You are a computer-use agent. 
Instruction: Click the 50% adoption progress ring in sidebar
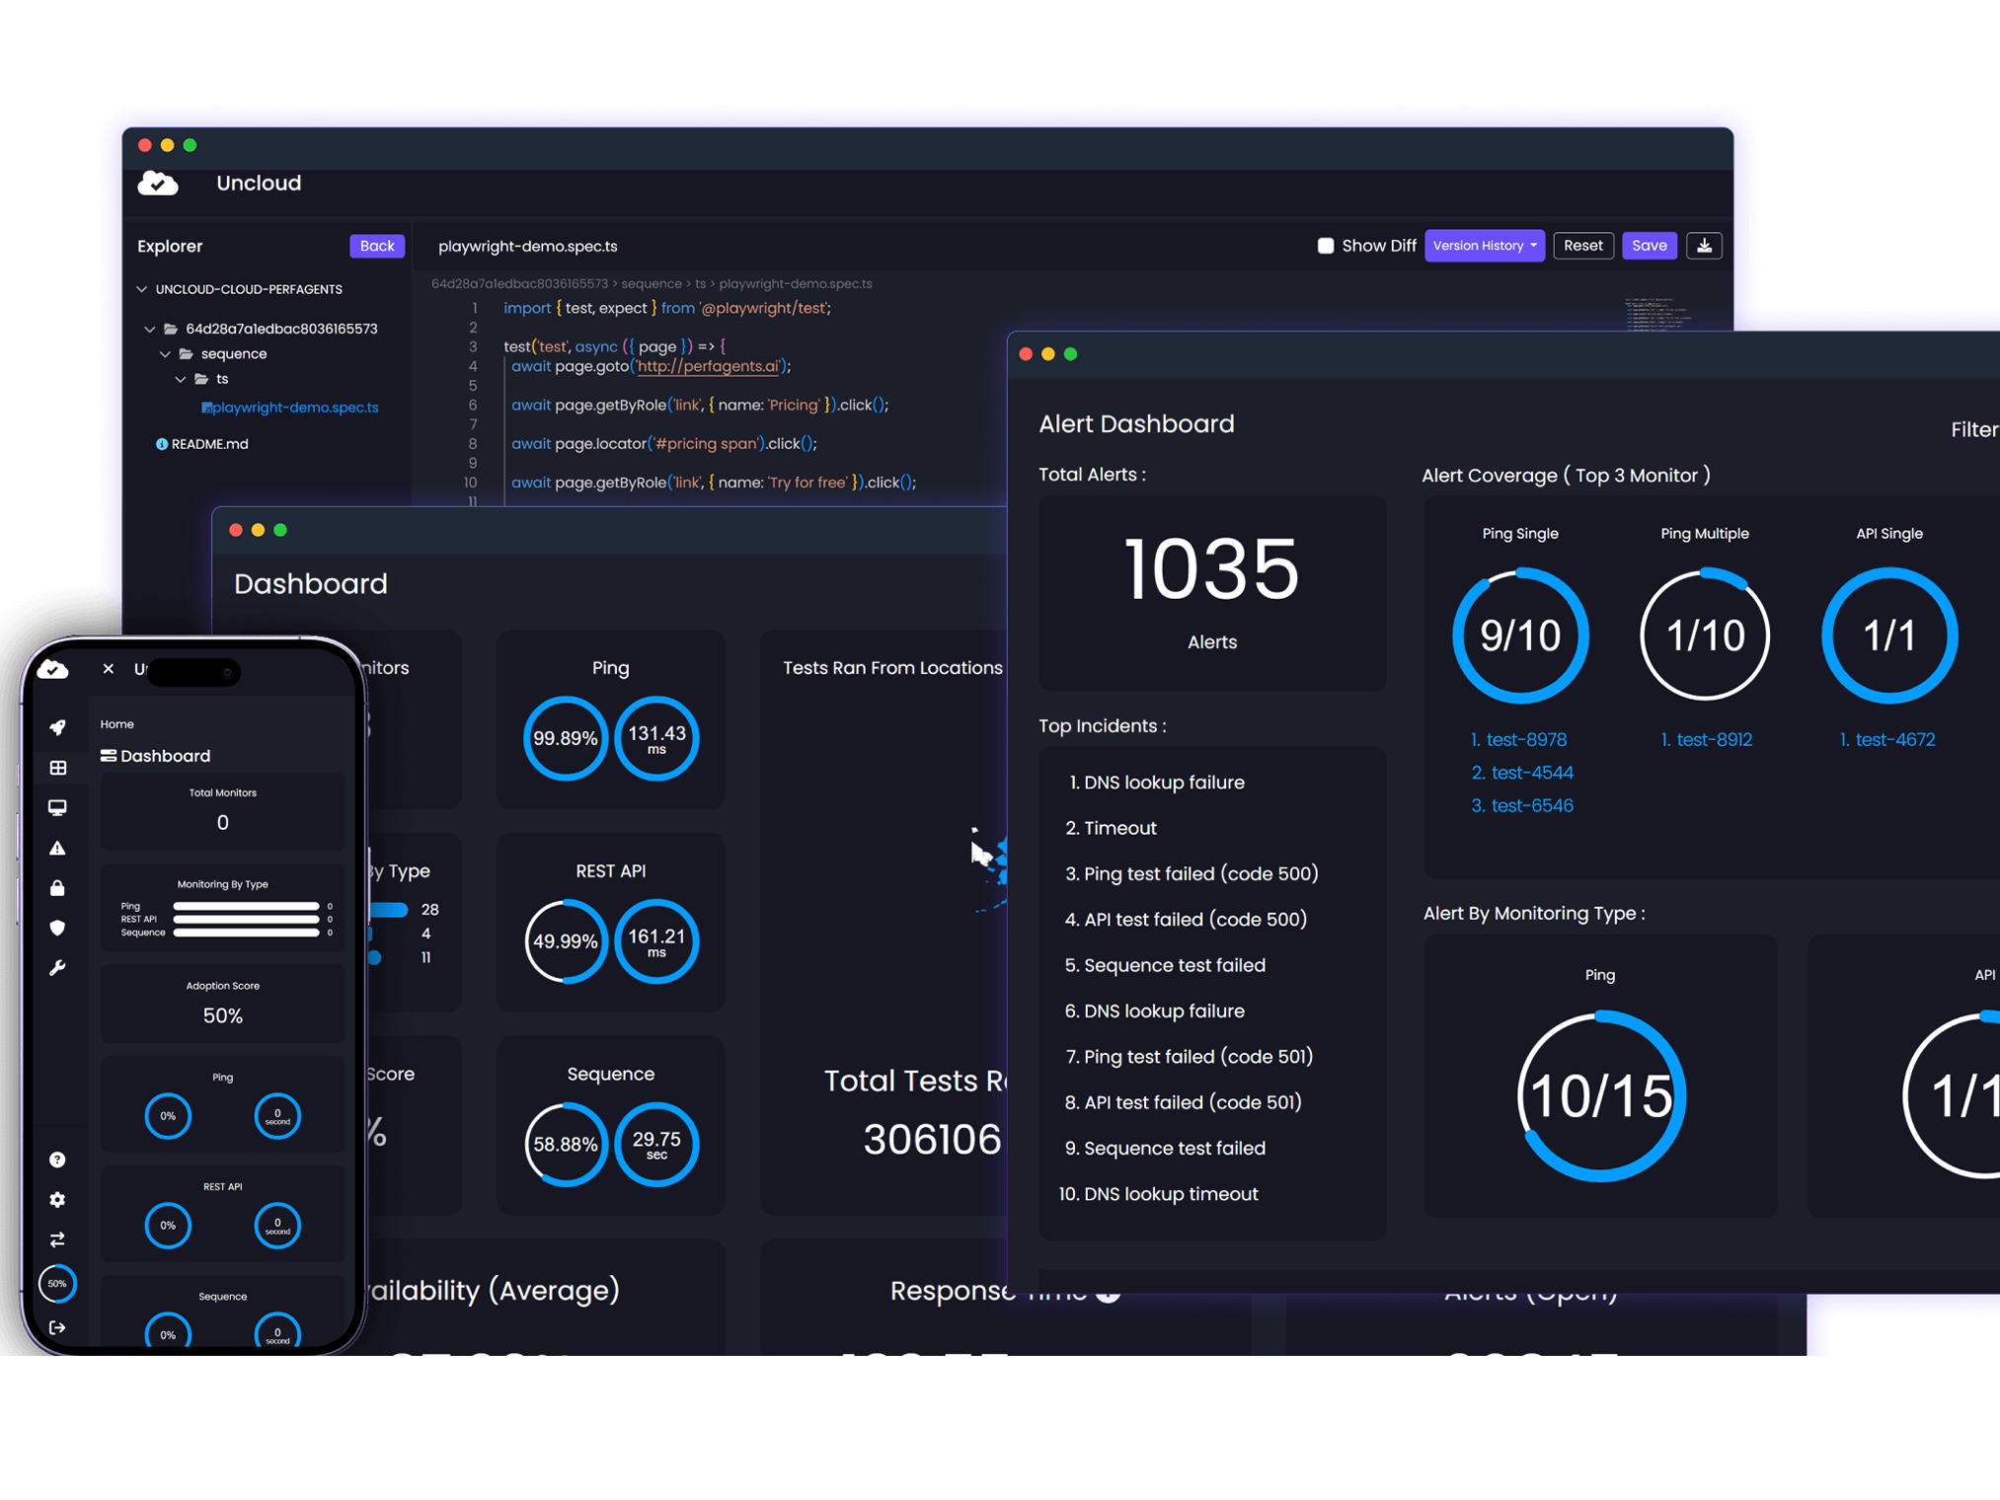point(58,1283)
